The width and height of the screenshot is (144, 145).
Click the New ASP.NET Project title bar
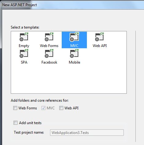coord(72,5)
